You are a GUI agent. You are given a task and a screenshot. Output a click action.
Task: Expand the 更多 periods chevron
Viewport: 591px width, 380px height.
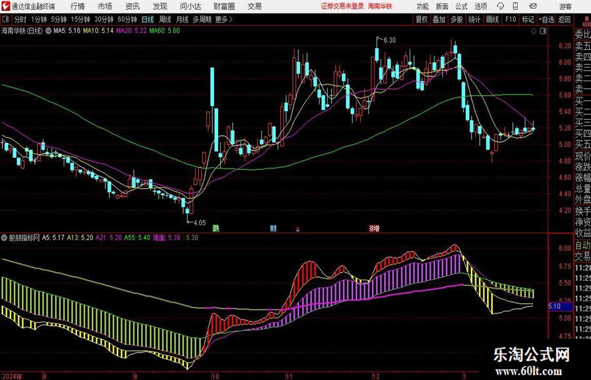[231, 19]
